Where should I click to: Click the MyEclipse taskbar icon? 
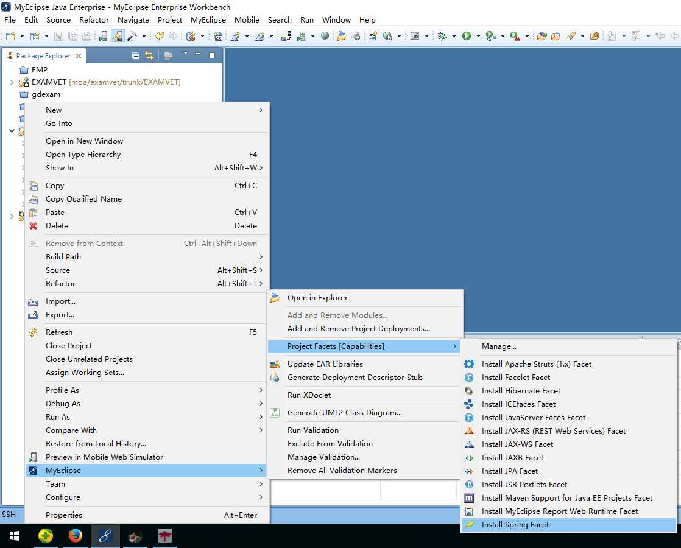coord(105,536)
